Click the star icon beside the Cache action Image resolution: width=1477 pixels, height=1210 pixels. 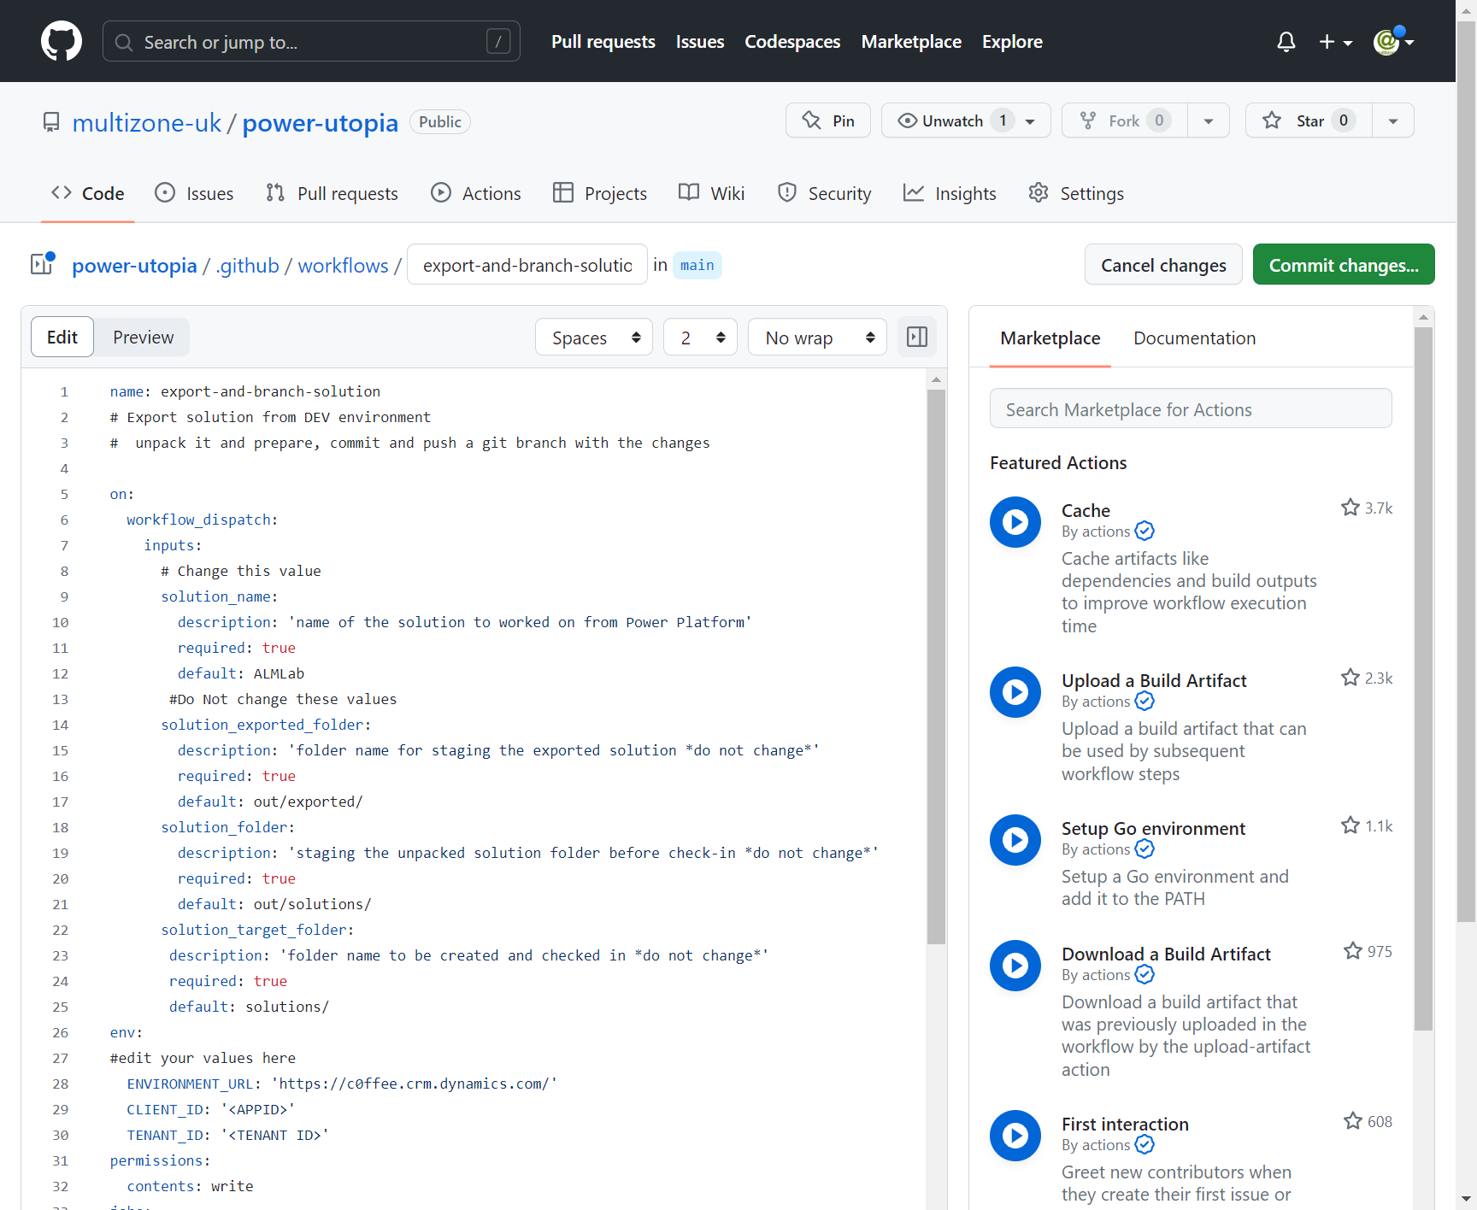[x=1350, y=507]
